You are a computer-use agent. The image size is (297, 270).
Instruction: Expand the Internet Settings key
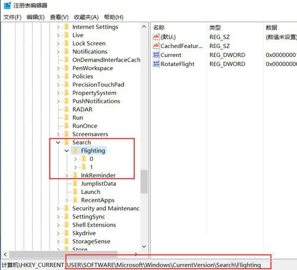pos(58,27)
